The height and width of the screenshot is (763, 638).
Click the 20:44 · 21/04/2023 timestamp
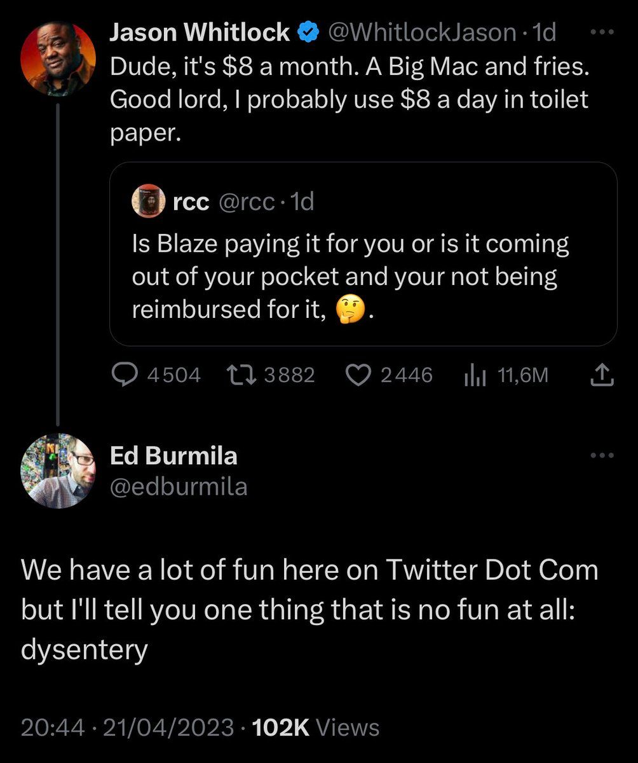[x=127, y=727]
